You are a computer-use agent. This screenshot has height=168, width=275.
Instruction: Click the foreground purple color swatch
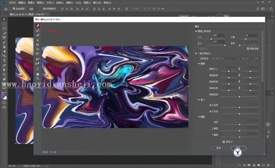pyautogui.click(x=4, y=96)
